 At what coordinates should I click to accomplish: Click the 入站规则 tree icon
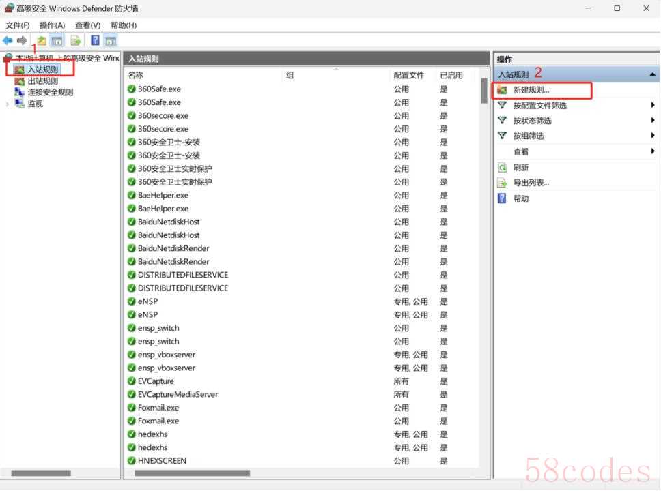(19, 70)
